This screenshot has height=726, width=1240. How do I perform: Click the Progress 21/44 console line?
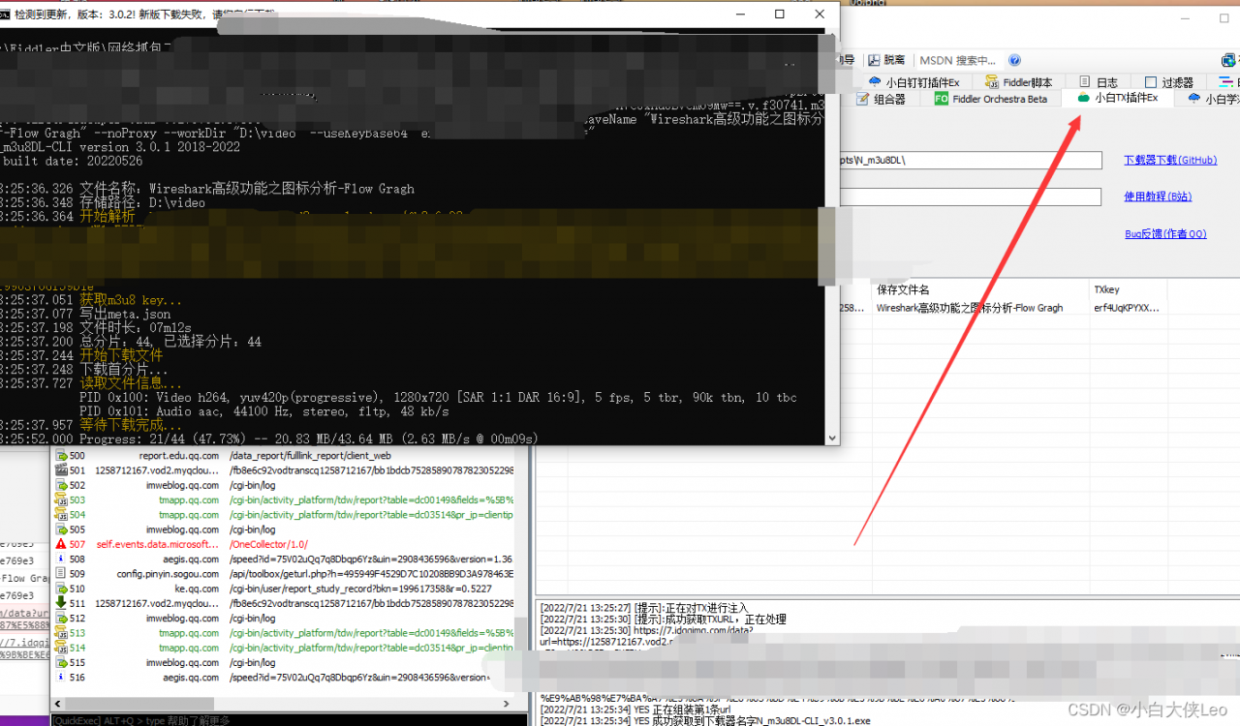(269, 439)
